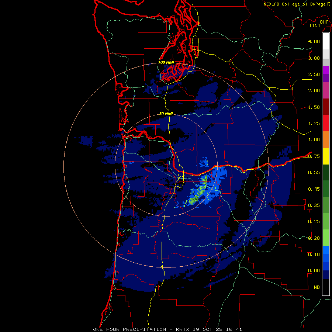Click the ONE HOUR PRECIPITATION title text
Image resolution: width=332 pixels, height=332 pixels.
[129, 329]
